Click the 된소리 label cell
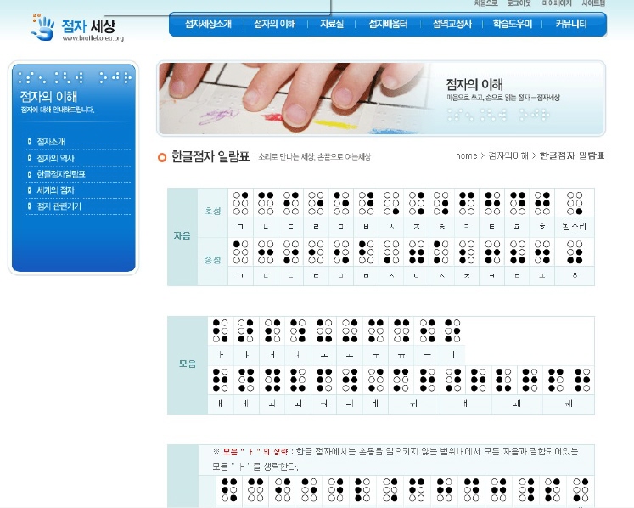634x508 pixels. (574, 227)
